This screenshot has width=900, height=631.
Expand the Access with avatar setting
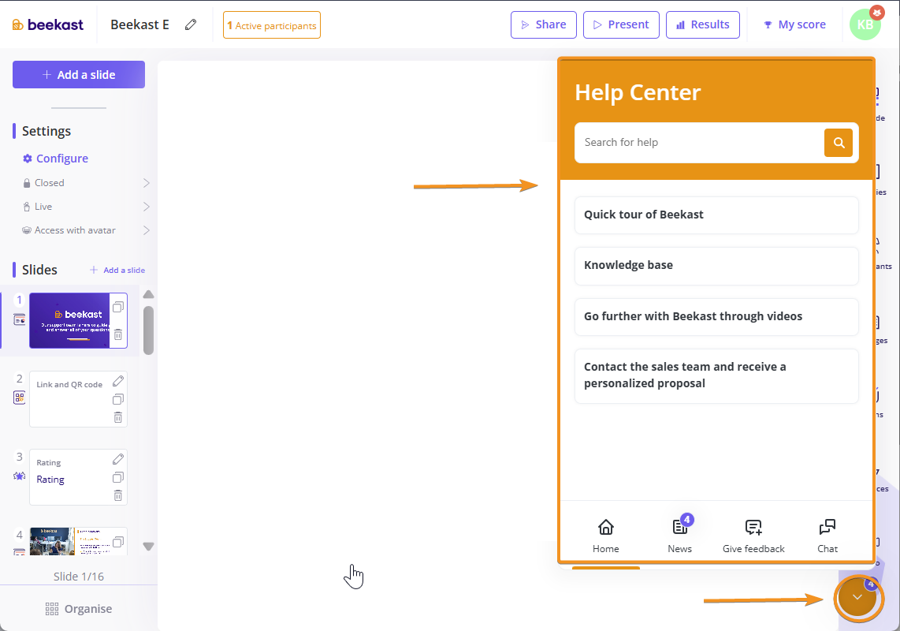coord(146,230)
